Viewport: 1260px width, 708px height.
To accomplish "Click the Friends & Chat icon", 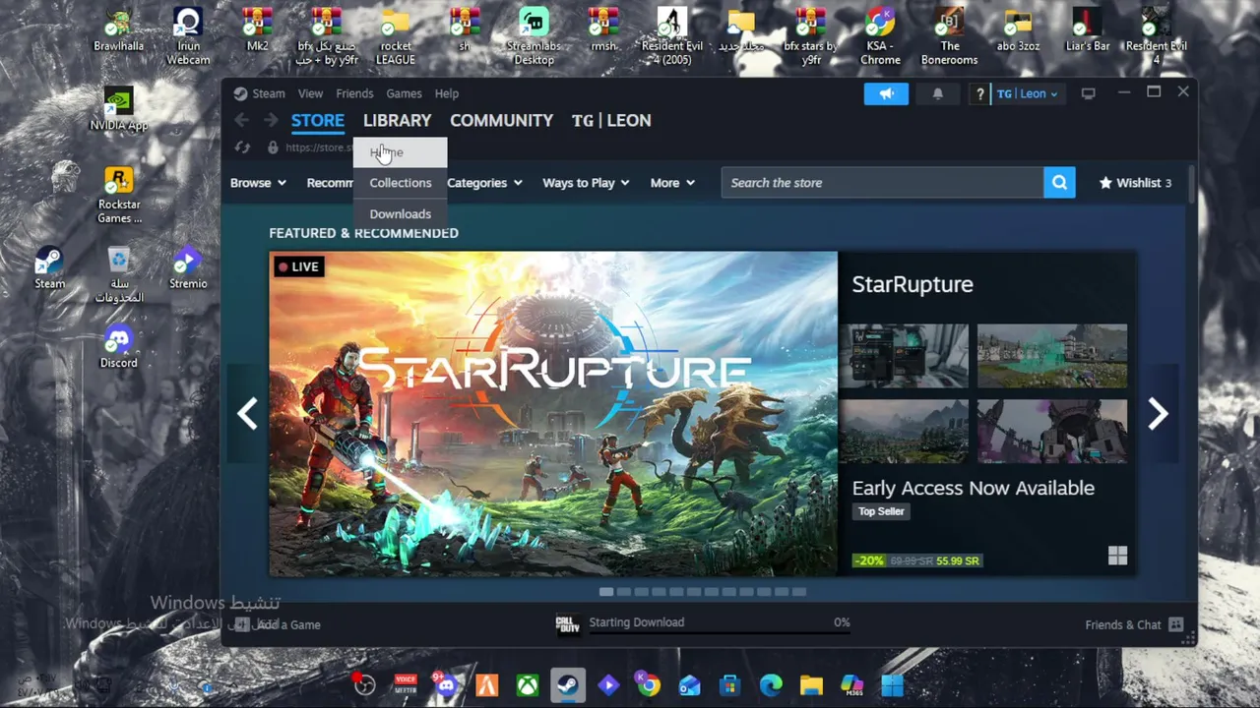I will (x=1175, y=624).
